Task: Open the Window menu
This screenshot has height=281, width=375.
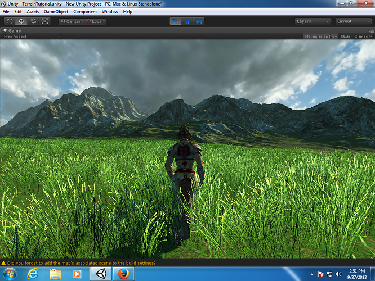Action: tap(110, 11)
